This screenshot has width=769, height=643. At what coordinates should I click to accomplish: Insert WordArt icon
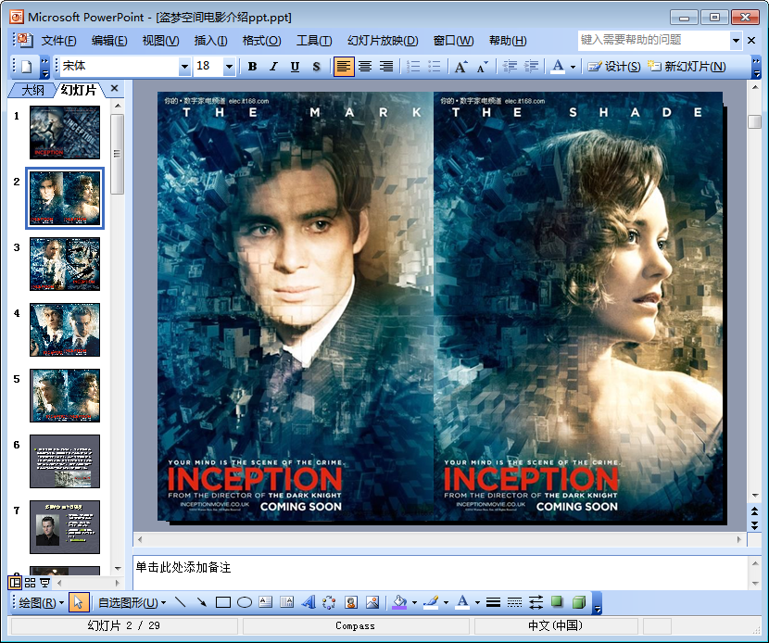(x=308, y=602)
